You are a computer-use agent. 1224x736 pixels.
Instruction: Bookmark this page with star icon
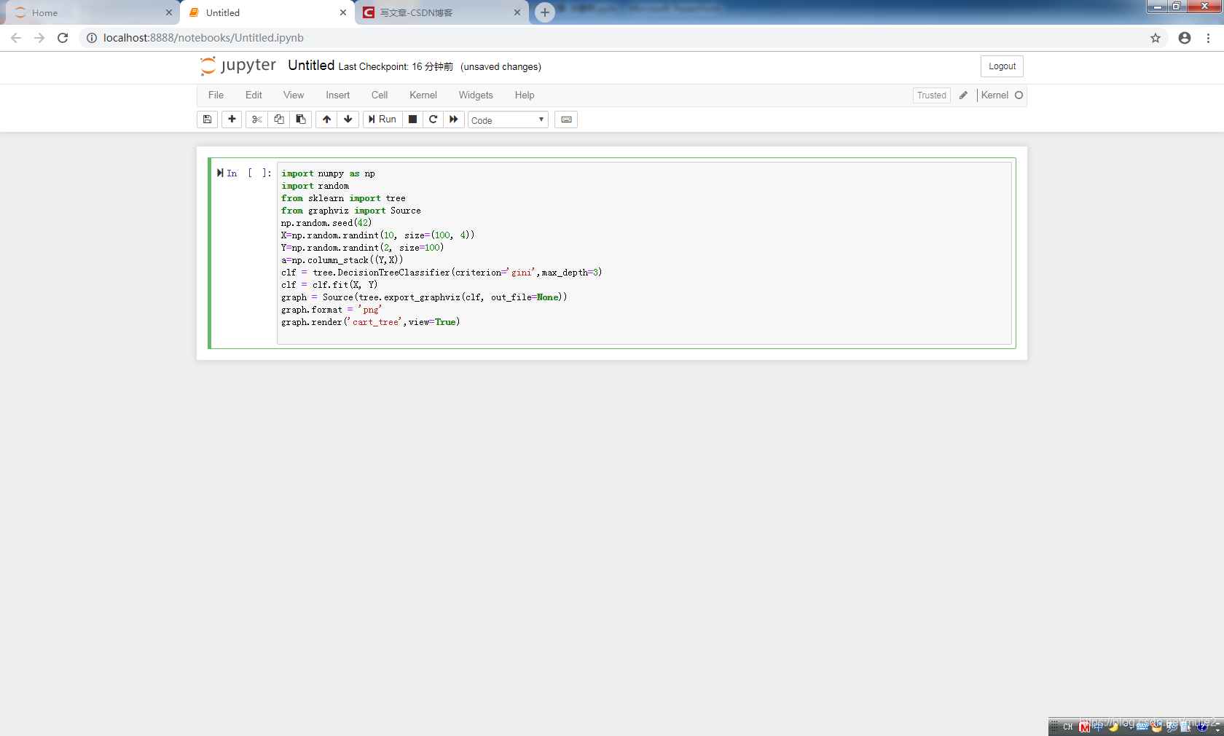pos(1156,38)
